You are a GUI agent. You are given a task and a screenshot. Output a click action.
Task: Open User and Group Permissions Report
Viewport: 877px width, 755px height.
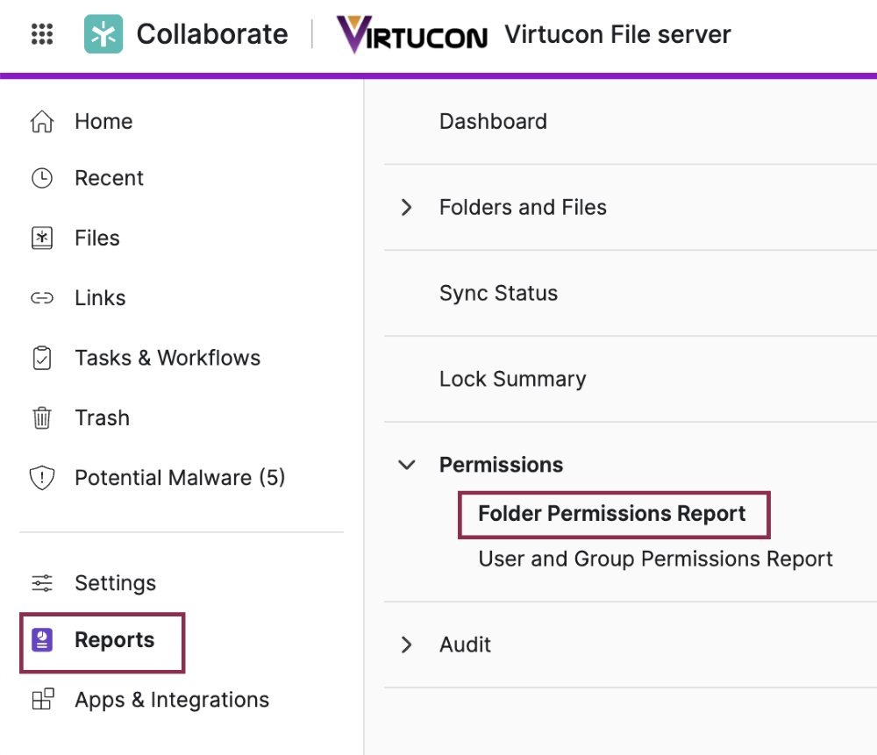pyautogui.click(x=655, y=559)
